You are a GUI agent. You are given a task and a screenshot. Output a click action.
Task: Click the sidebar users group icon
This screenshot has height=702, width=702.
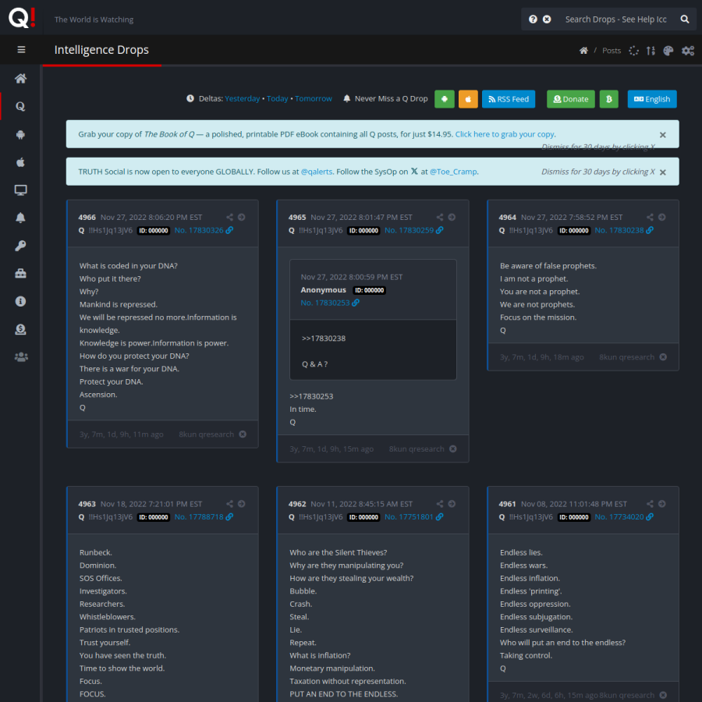21,357
